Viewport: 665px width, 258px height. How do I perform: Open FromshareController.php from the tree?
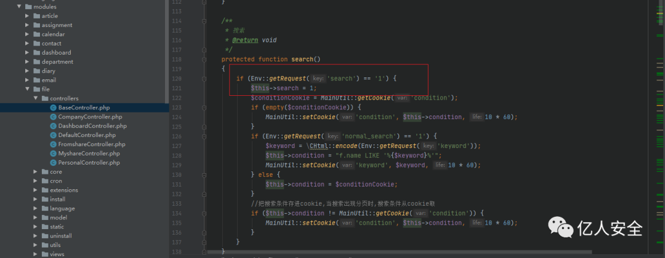point(92,144)
